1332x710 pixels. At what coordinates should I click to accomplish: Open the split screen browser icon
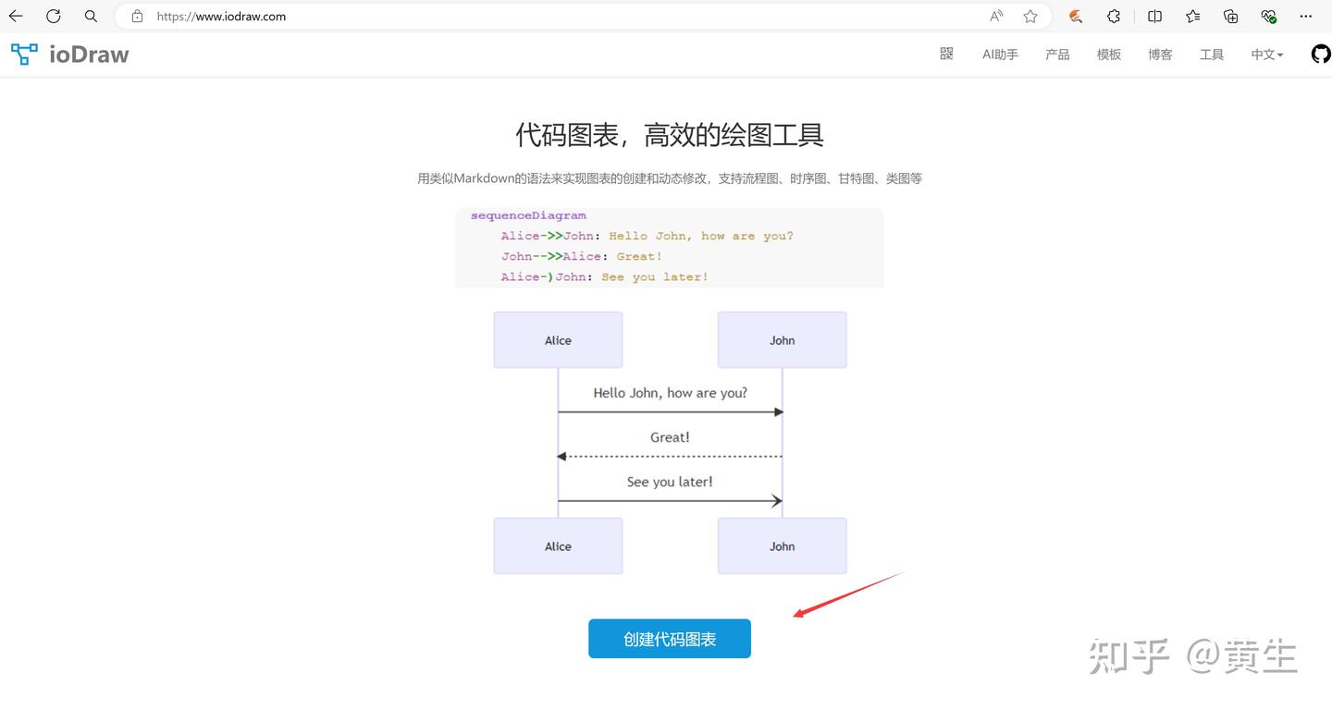click(x=1153, y=16)
